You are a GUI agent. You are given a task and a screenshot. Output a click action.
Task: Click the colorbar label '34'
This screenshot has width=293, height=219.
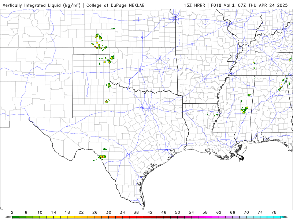(122, 212)
